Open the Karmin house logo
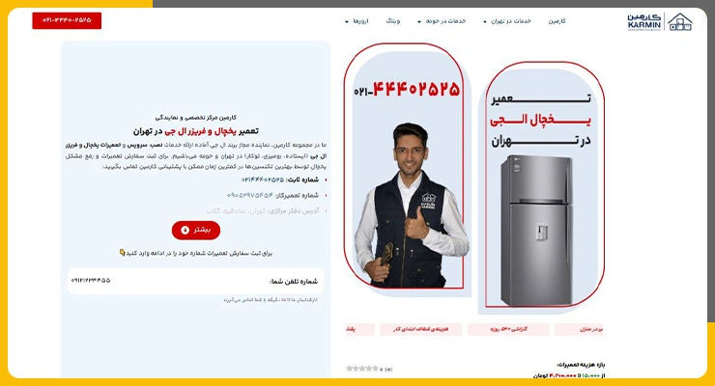Image resolution: width=715 pixels, height=386 pixels. 680,21
